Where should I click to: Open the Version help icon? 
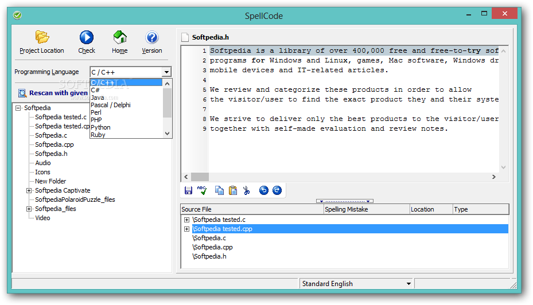point(151,37)
